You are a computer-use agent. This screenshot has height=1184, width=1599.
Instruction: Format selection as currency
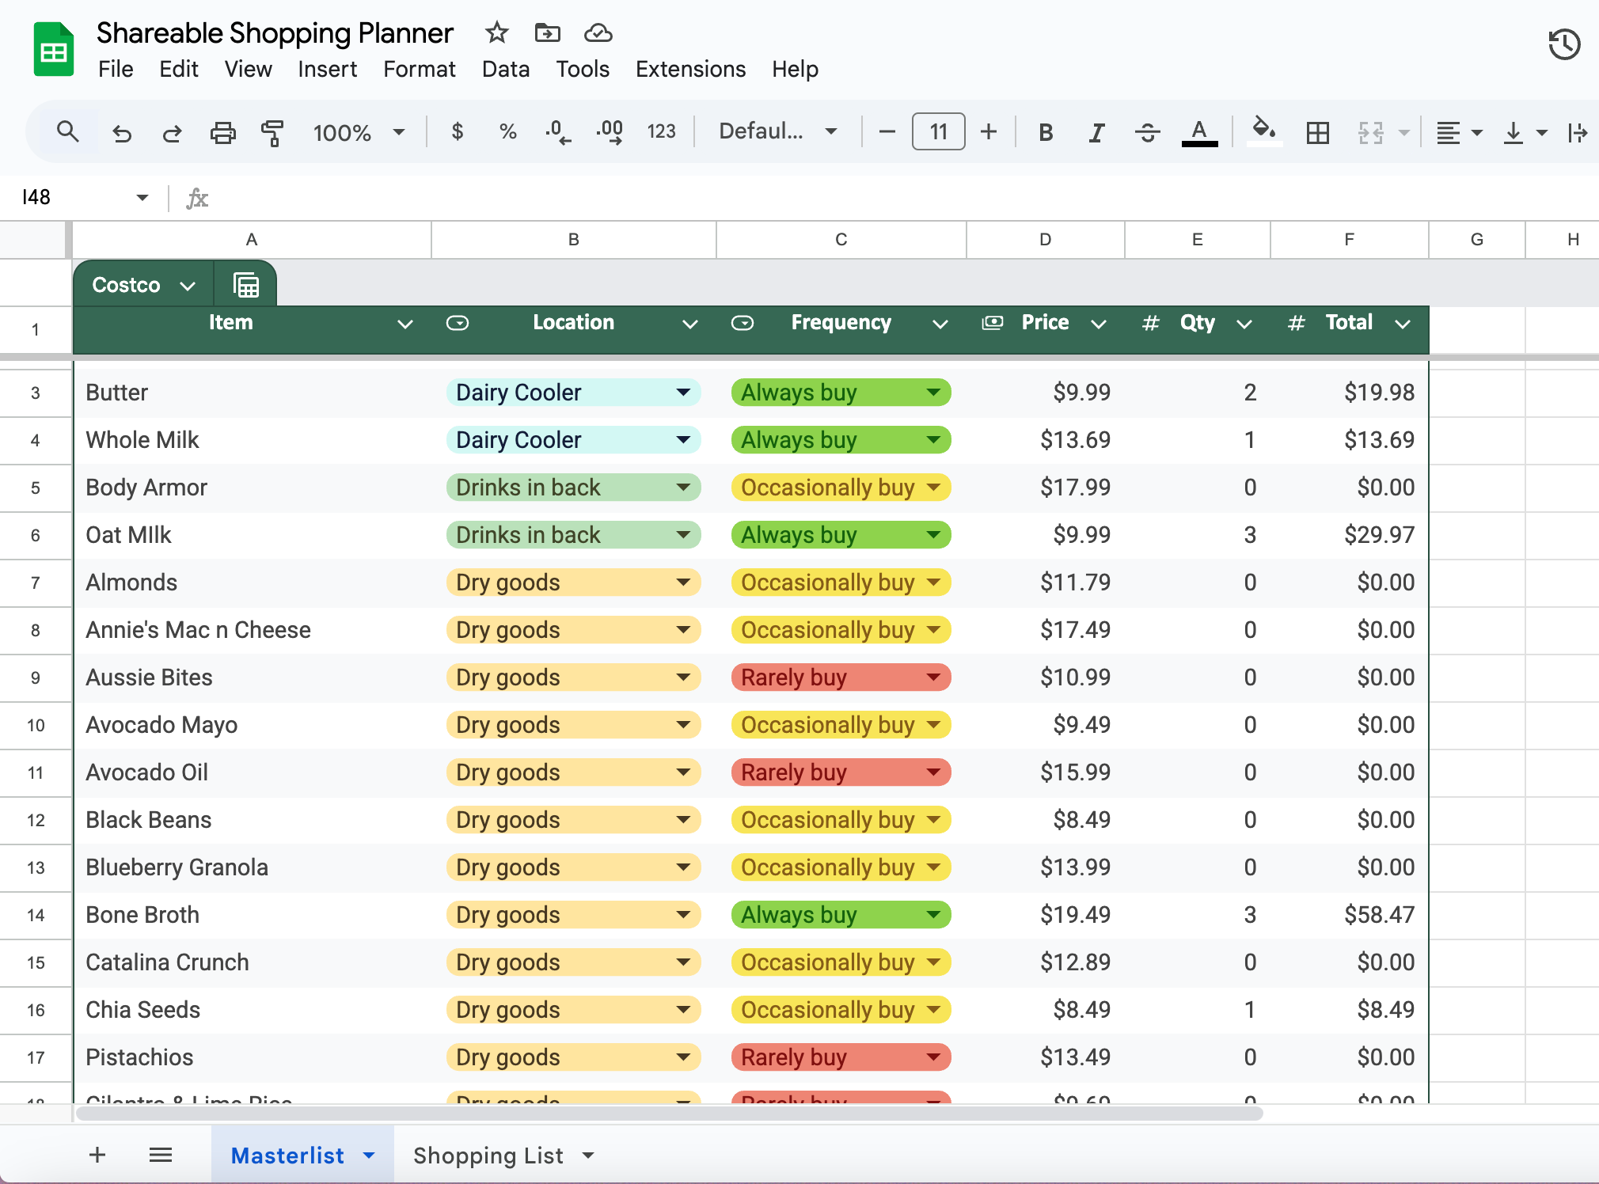(x=458, y=132)
